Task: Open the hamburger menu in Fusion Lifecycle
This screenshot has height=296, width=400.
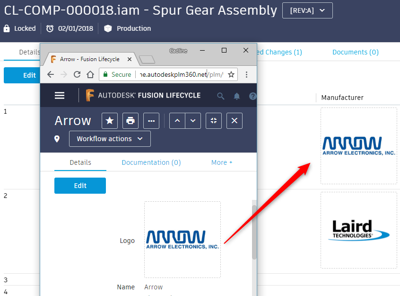Action: point(60,95)
